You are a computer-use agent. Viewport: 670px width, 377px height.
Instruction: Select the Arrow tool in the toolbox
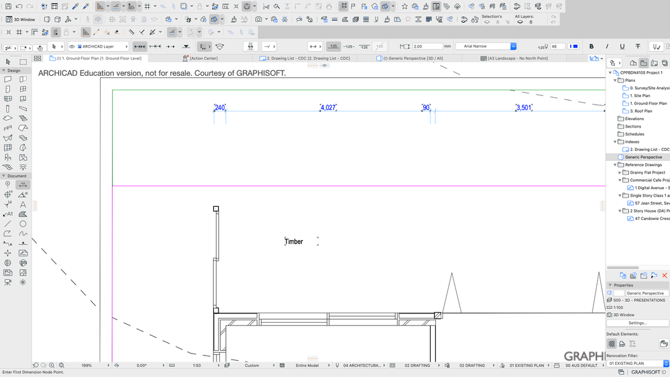pyautogui.click(x=8, y=62)
